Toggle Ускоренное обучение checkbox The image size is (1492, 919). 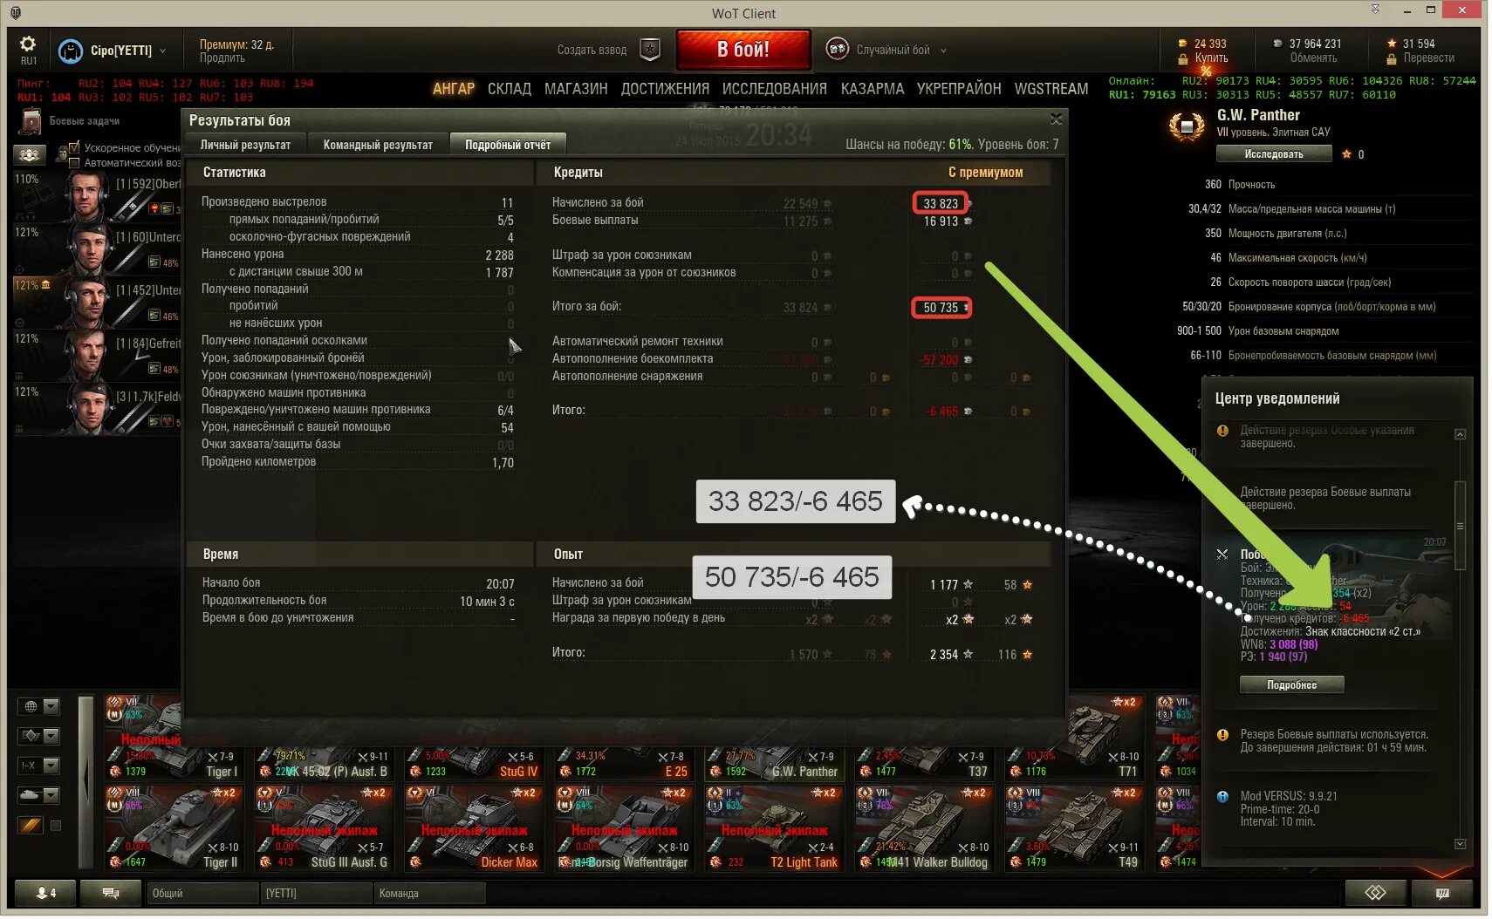pyautogui.click(x=74, y=147)
